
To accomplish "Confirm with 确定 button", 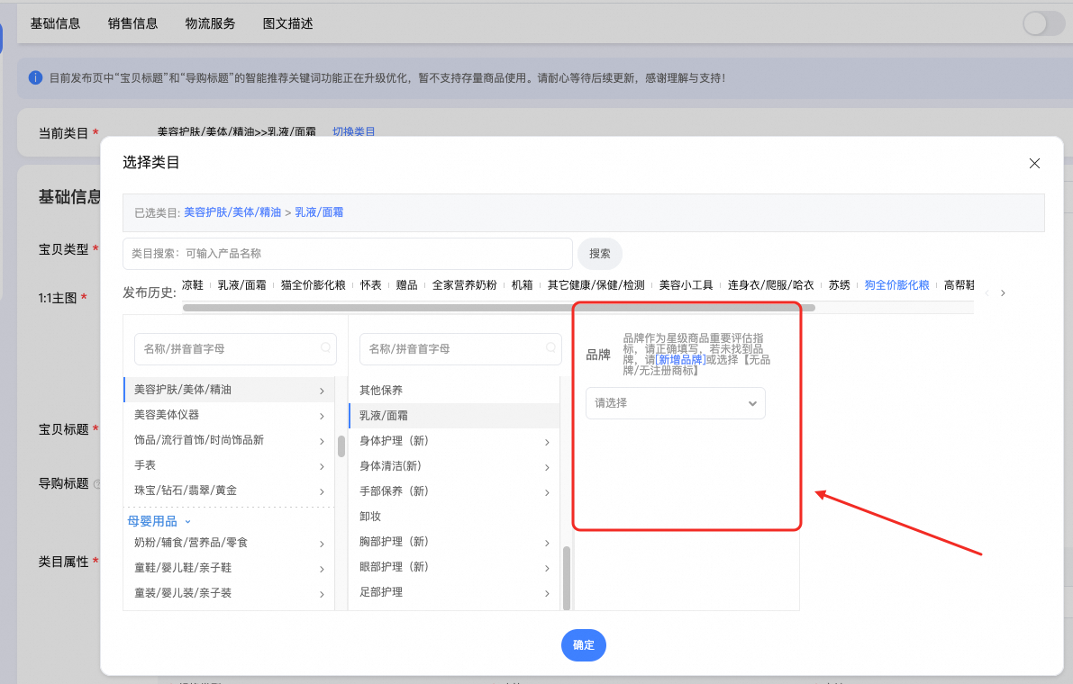I will (x=584, y=645).
